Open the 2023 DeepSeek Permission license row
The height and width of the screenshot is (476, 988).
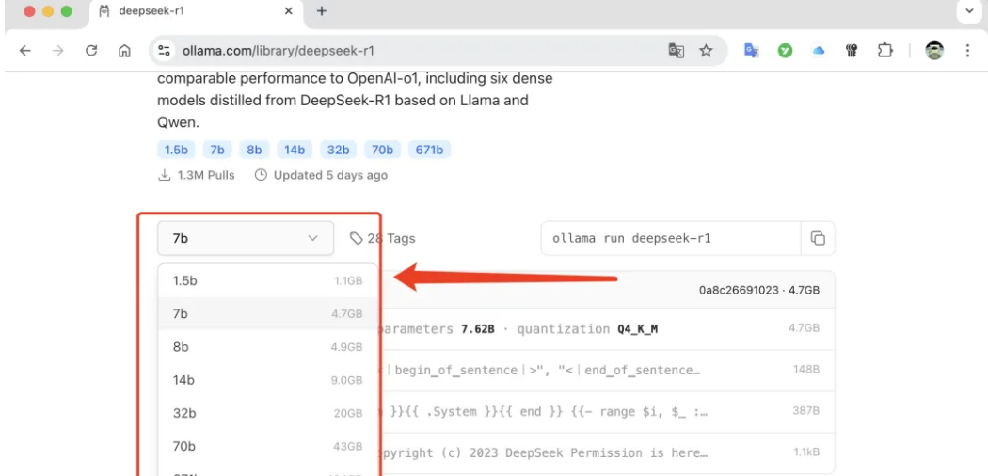(x=607, y=453)
